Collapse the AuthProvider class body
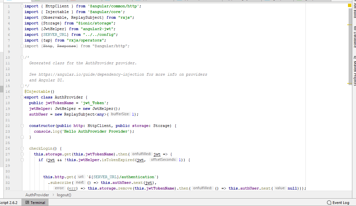Viewport: 356px width, 206px height. pyautogui.click(x=22, y=97)
